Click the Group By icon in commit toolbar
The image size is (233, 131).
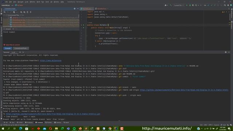pos(21,12)
